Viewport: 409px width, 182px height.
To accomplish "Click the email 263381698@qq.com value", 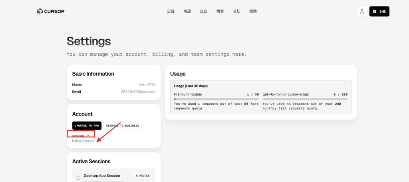I will (138, 92).
